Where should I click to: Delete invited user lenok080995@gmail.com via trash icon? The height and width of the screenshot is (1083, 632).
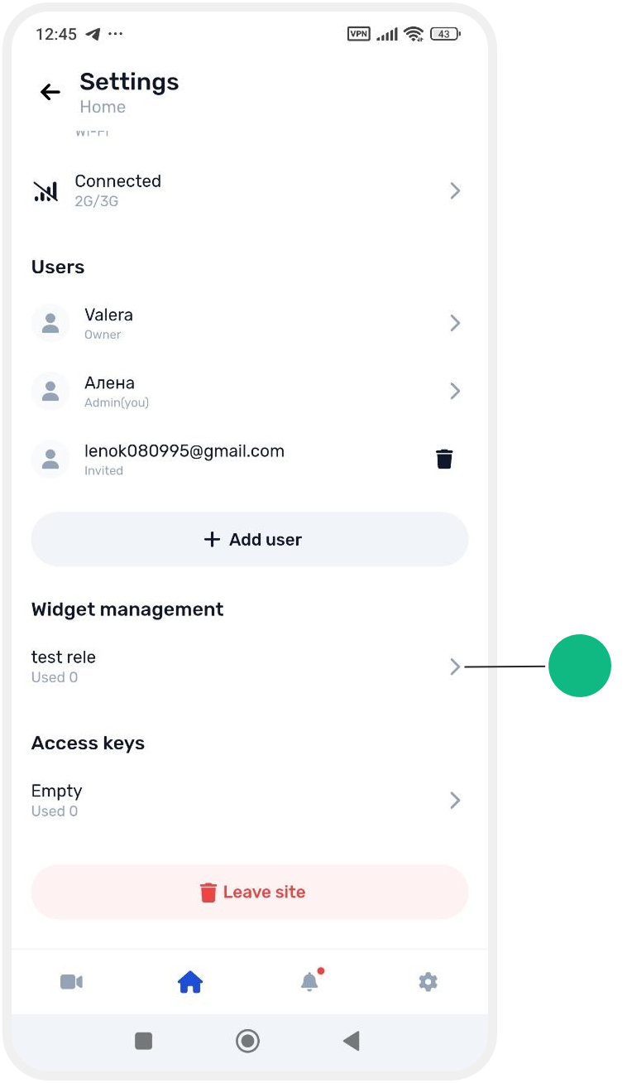pyautogui.click(x=444, y=459)
